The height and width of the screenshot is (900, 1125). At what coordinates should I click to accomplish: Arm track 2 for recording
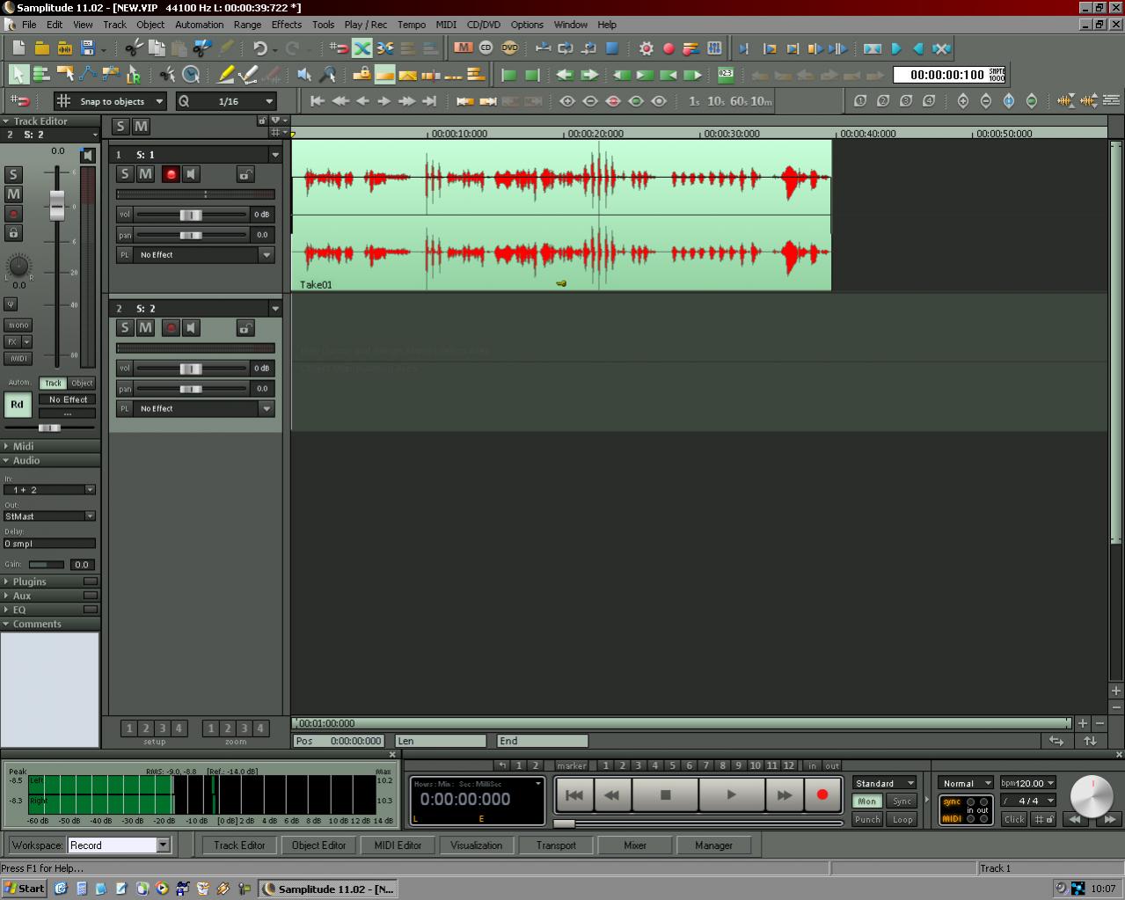tap(171, 328)
